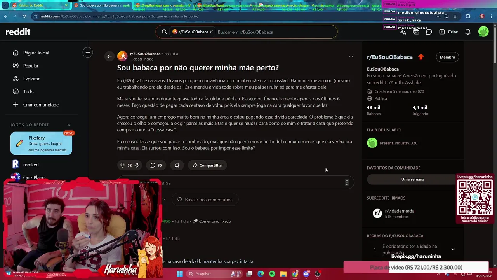Open Discord from taskbar
The image size is (497, 280).
click(x=306, y=274)
